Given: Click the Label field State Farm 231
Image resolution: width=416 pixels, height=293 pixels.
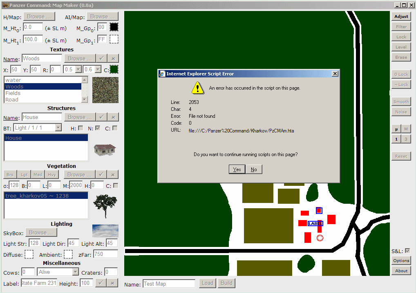Looking at the screenshot, I should pos(39,283).
